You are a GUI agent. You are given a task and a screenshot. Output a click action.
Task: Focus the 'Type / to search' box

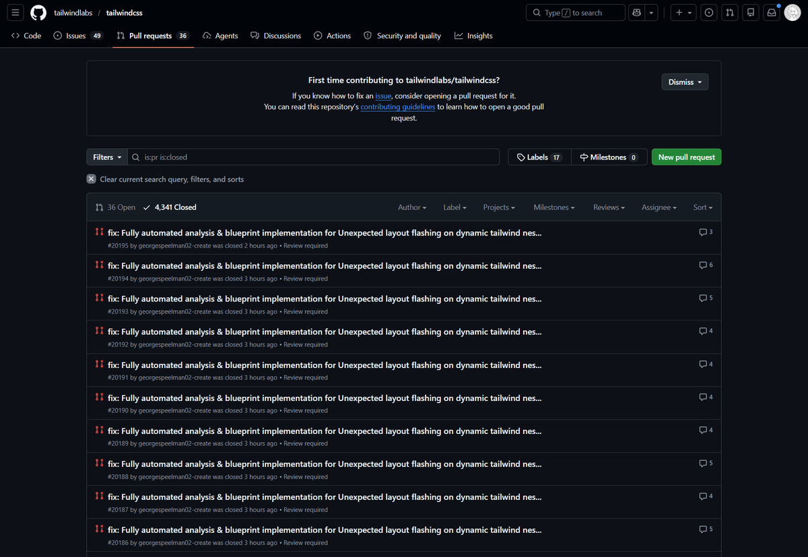(574, 13)
